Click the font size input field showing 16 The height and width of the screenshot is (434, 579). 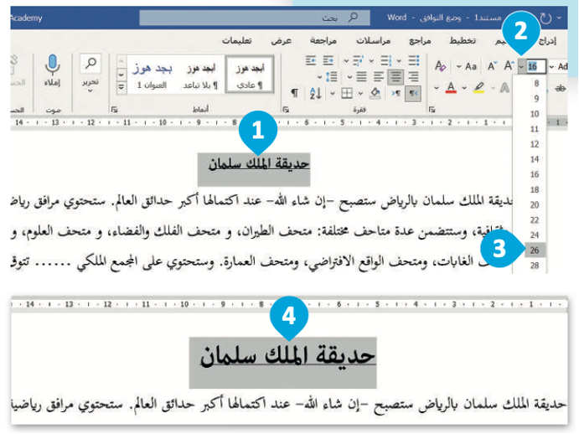(x=535, y=67)
